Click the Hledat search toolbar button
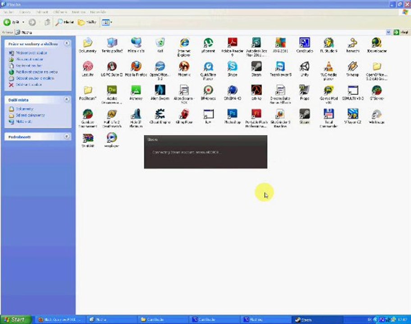This screenshot has width=411, height=324. (64, 22)
